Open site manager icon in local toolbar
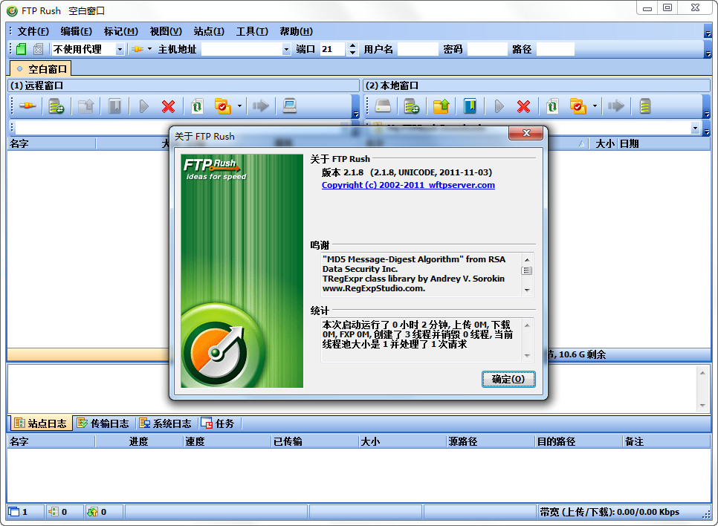 412,106
